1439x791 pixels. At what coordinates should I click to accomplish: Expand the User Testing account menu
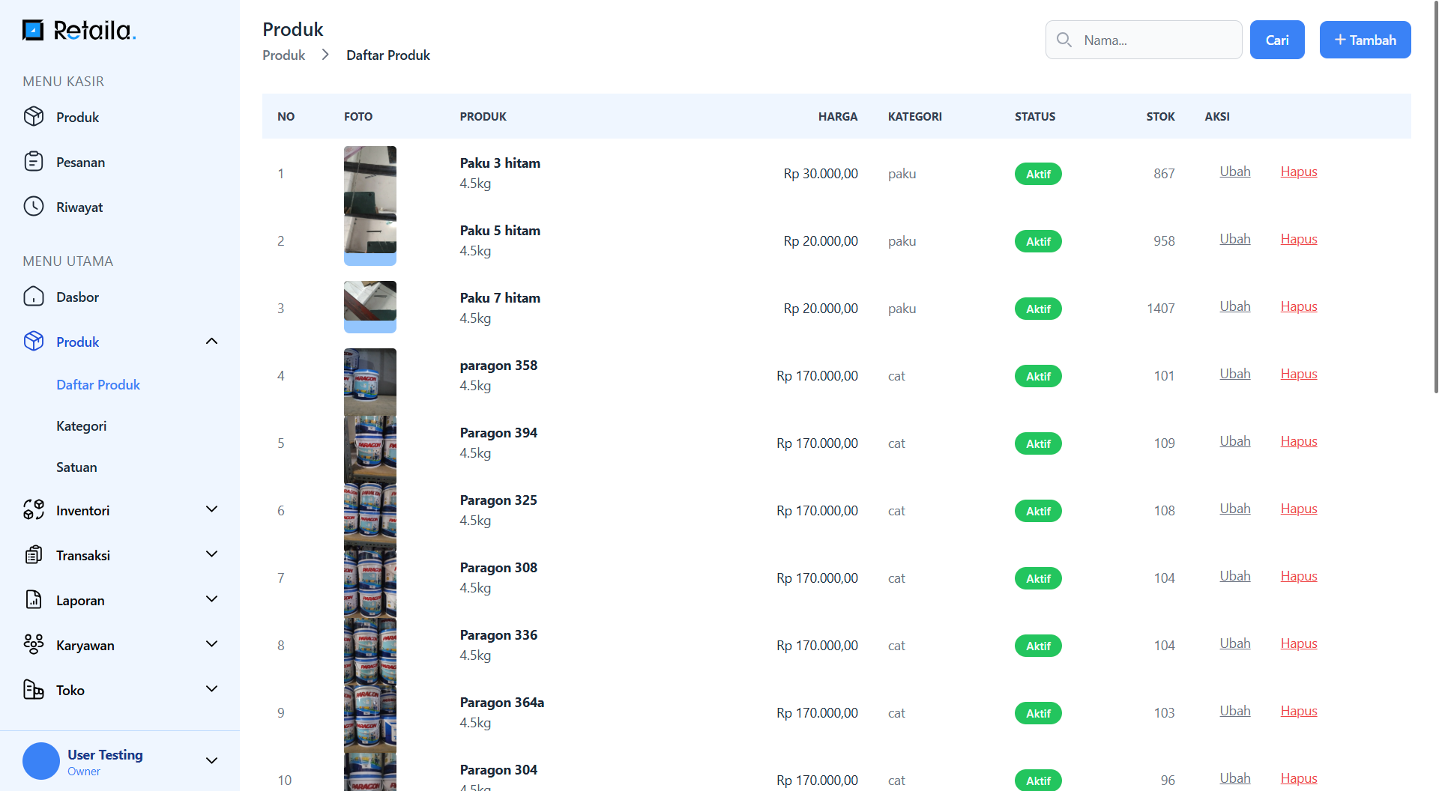point(211,760)
